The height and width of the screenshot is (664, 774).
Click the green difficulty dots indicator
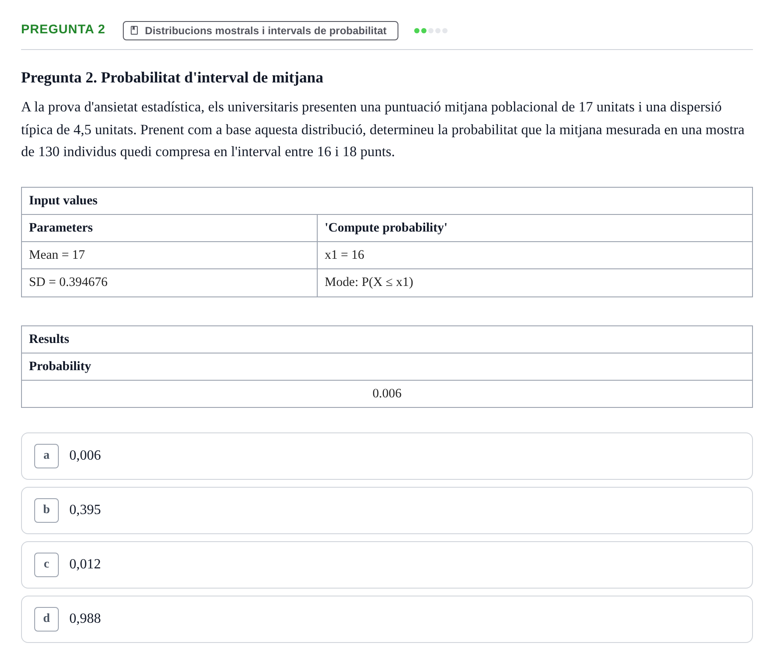(x=430, y=31)
